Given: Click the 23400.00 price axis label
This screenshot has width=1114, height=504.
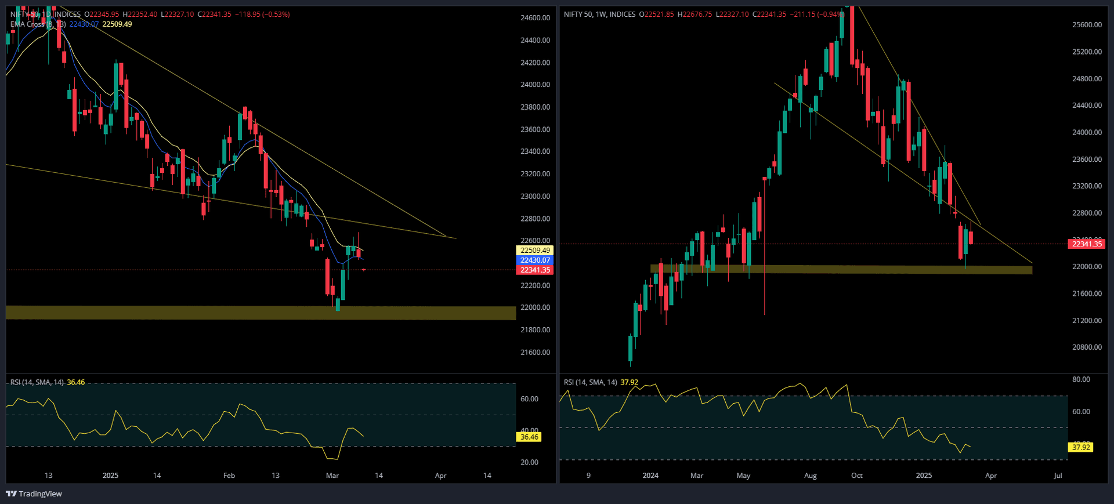Looking at the screenshot, I should 535,151.
